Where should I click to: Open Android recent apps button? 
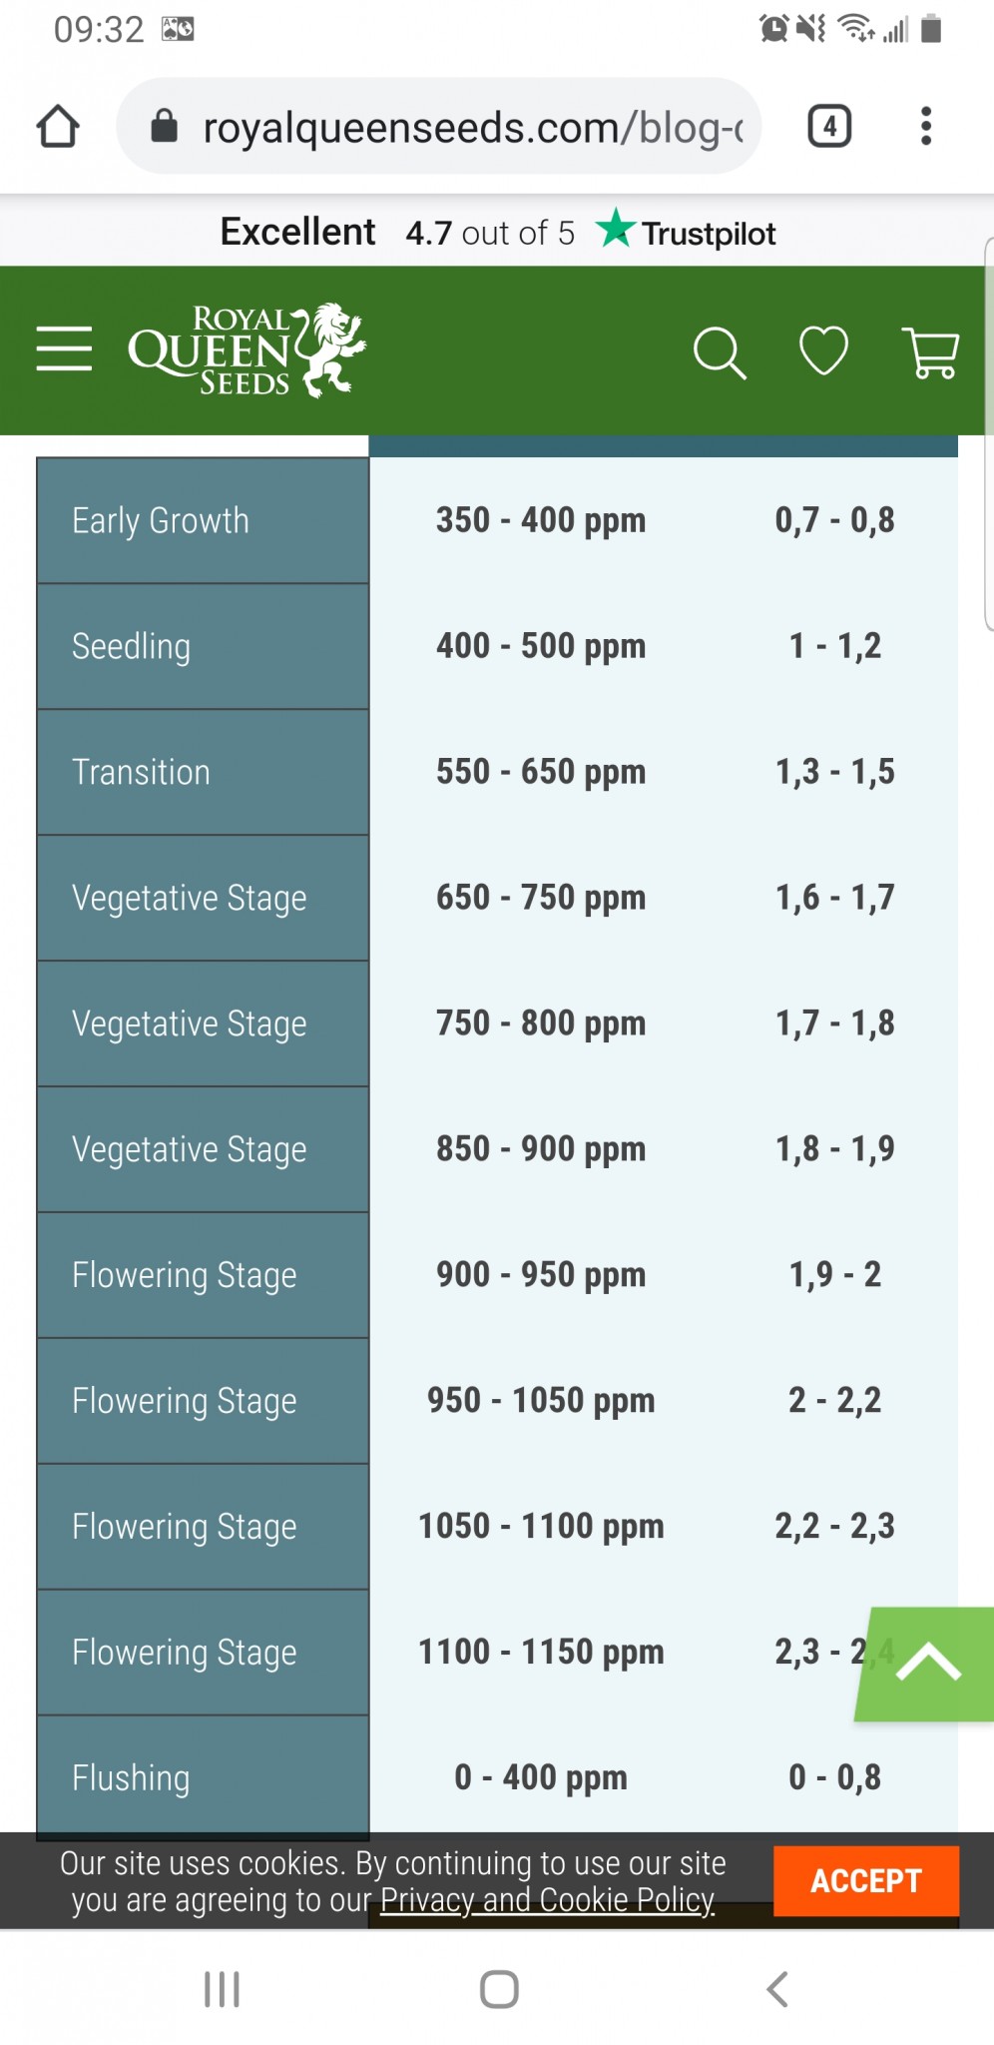(x=222, y=1988)
